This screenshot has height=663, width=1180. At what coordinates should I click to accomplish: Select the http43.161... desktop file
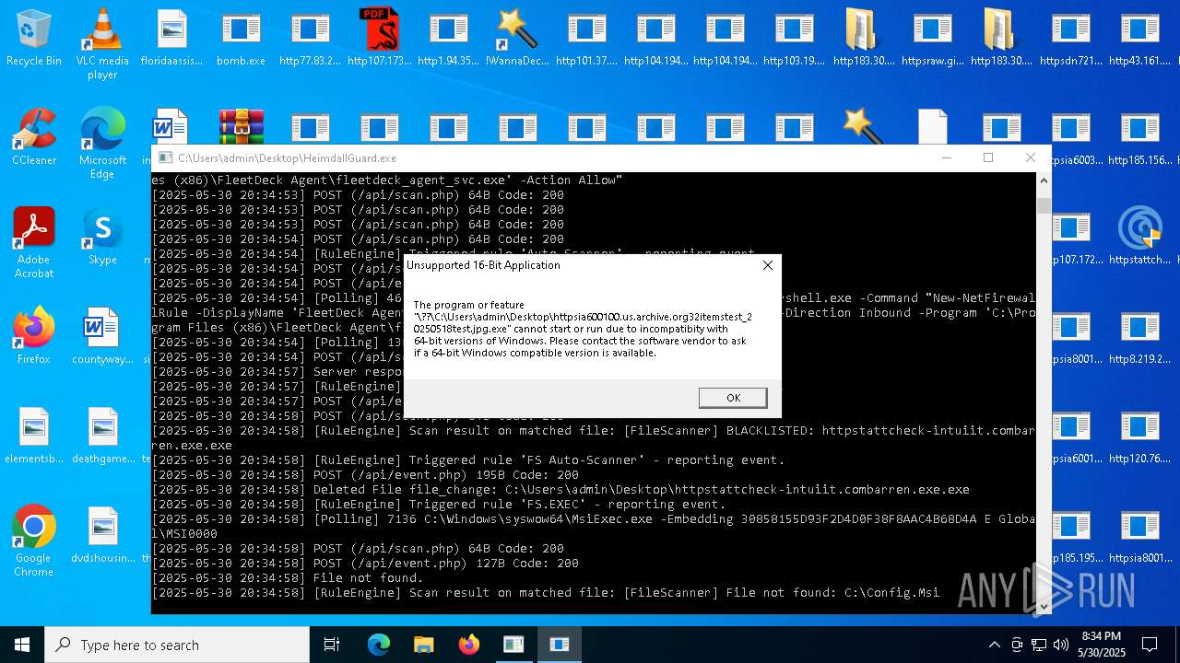1139,39
